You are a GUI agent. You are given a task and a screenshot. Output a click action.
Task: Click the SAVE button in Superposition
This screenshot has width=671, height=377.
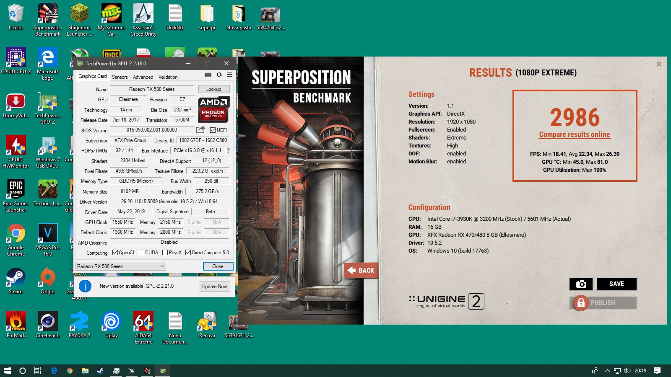tap(616, 284)
